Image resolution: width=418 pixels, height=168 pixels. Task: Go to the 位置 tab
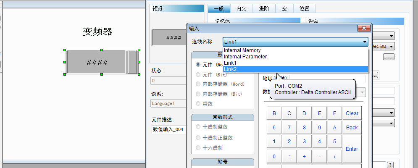coord(304,8)
